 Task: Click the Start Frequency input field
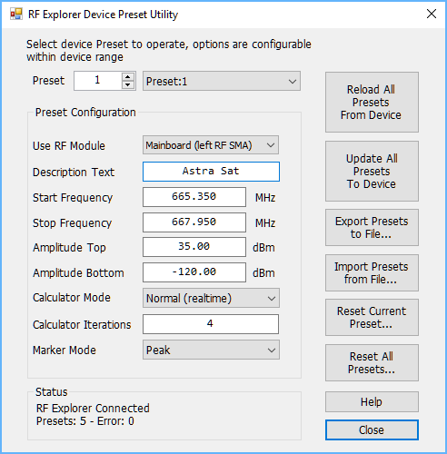coord(194,197)
